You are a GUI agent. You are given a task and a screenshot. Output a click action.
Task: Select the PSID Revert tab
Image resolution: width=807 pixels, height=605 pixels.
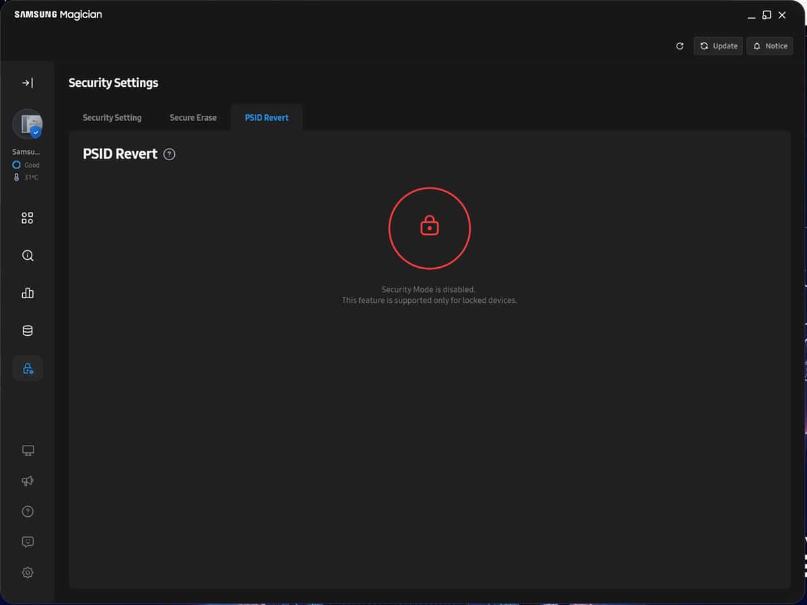tap(266, 118)
